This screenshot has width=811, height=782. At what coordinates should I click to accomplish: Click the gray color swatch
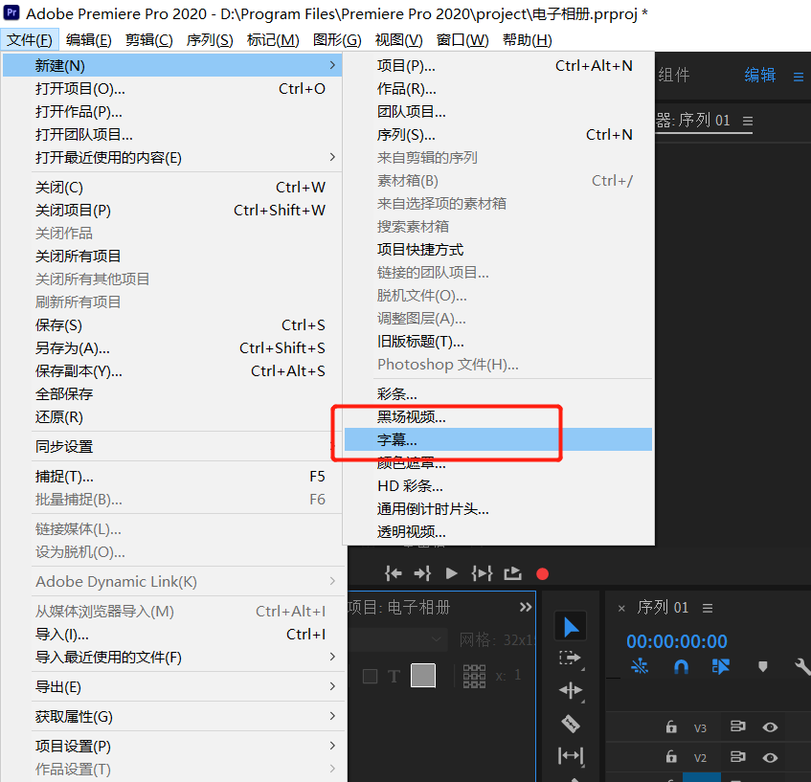(x=423, y=676)
